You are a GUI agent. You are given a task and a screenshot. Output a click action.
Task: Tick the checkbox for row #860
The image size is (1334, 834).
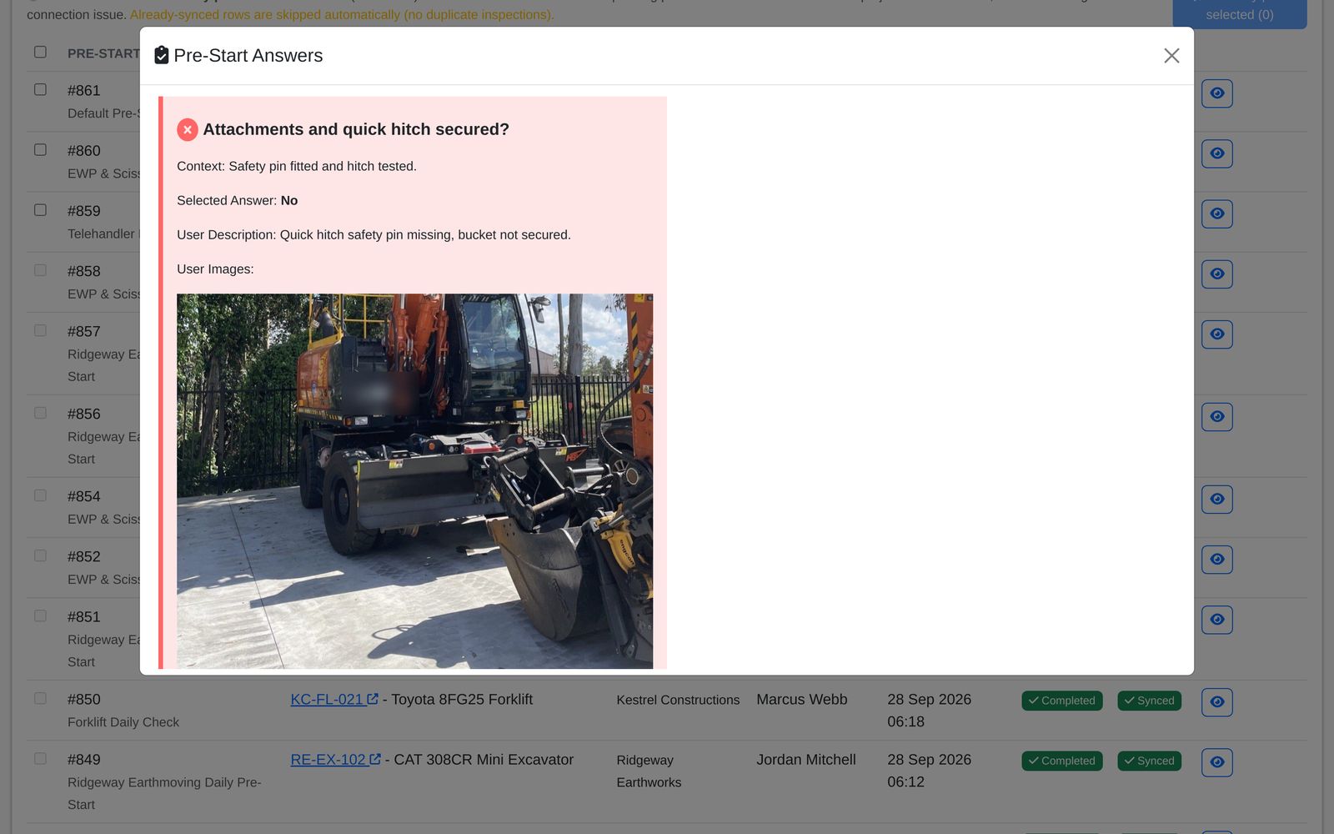click(40, 149)
